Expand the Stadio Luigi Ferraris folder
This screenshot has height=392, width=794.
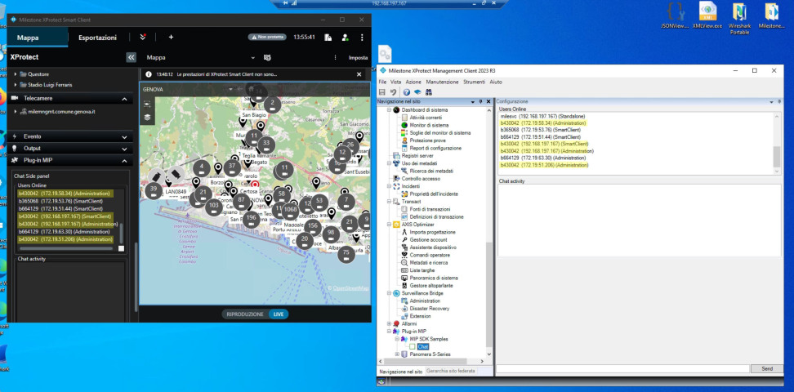(x=16, y=84)
